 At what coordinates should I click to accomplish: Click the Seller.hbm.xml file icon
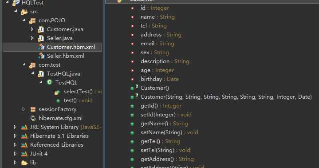(41, 56)
